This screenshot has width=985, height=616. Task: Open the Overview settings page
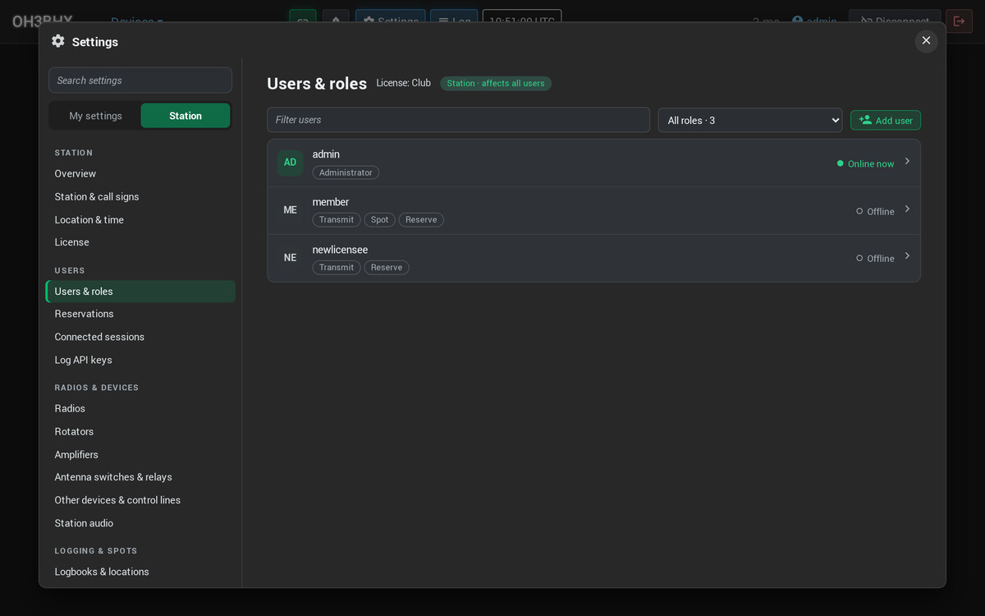(140, 174)
